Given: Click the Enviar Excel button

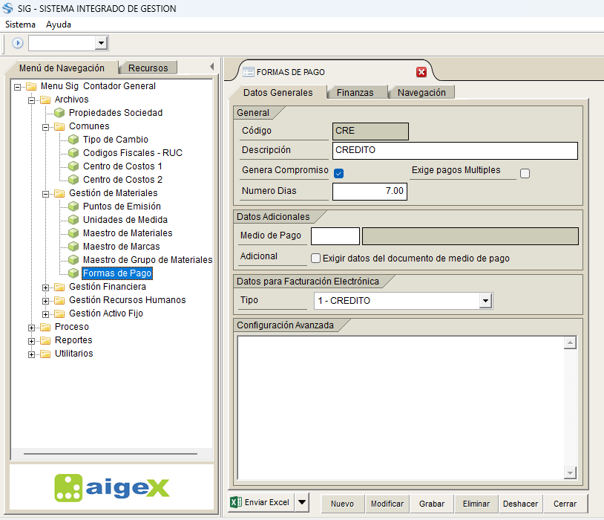Looking at the screenshot, I should pos(261,502).
